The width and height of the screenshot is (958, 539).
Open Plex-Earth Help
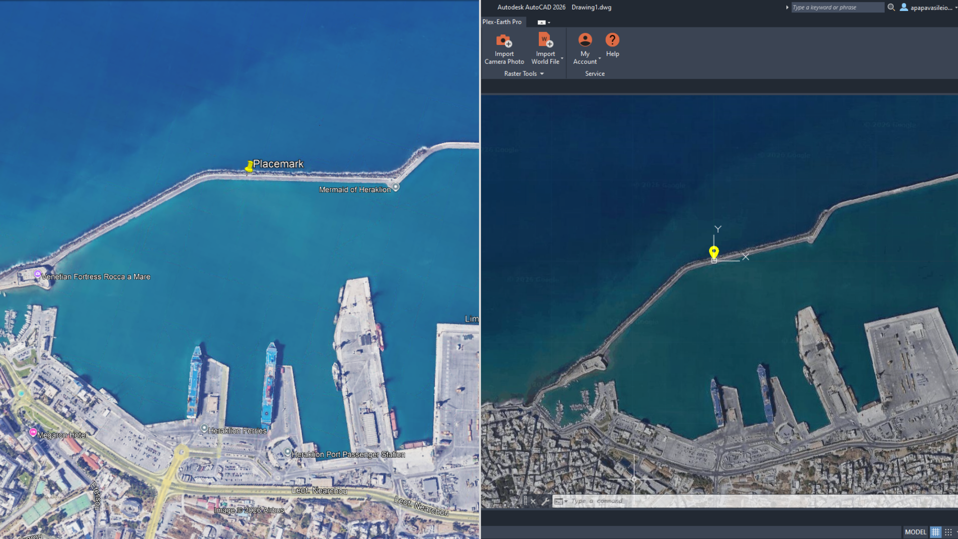(x=612, y=40)
